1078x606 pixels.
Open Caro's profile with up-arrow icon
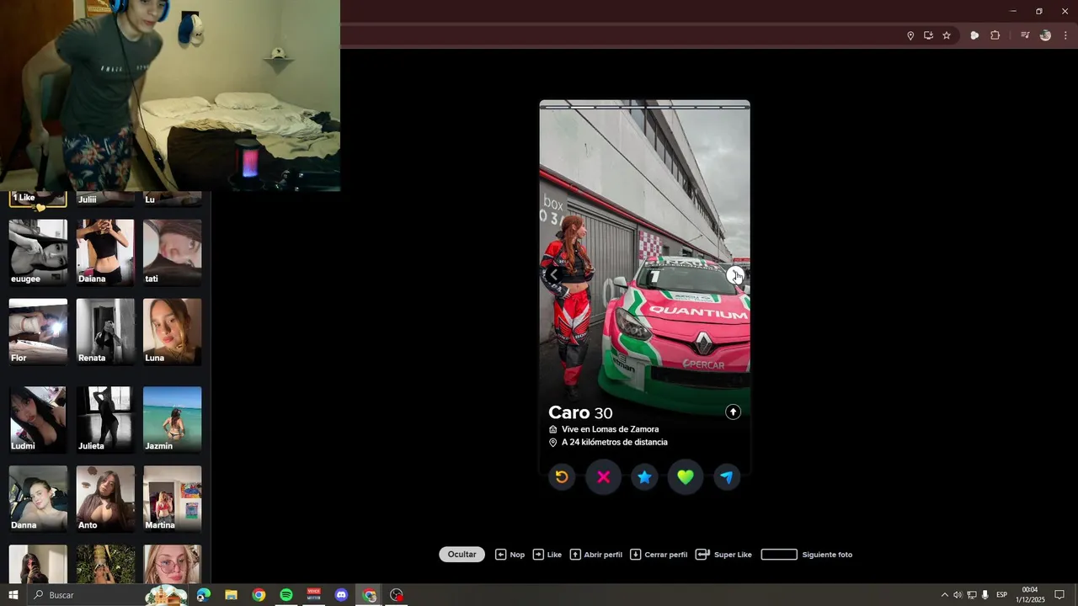coord(733,412)
